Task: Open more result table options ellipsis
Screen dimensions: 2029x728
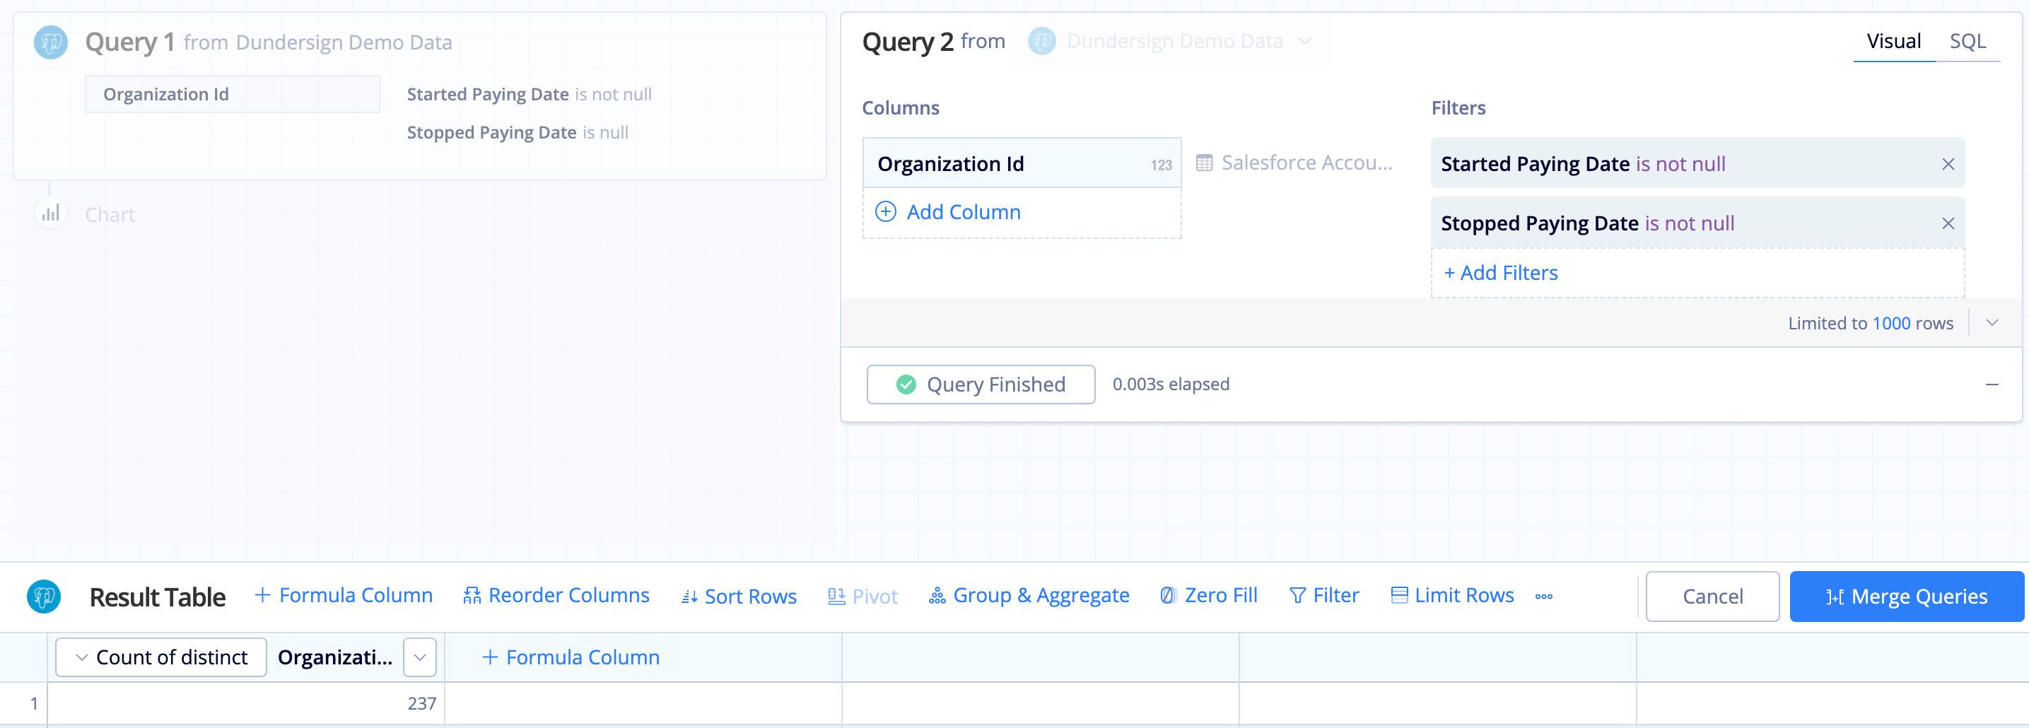Action: (1543, 597)
